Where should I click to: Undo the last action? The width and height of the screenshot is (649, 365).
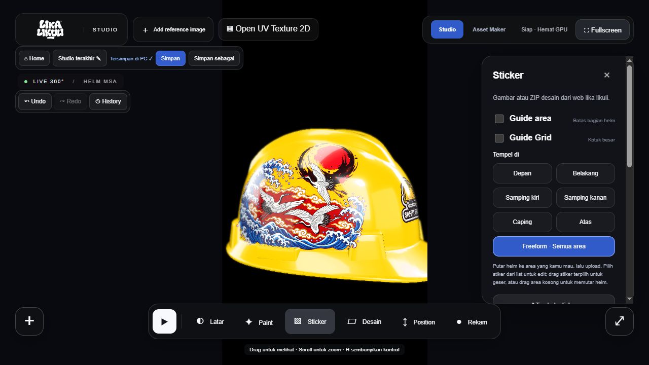click(x=35, y=101)
